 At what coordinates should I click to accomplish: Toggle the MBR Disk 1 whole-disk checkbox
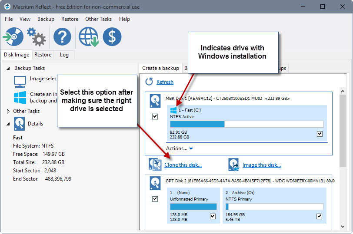(155, 116)
